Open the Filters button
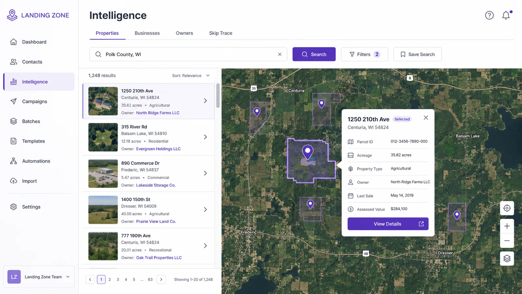Image resolution: width=522 pixels, height=294 pixels. pos(364,54)
